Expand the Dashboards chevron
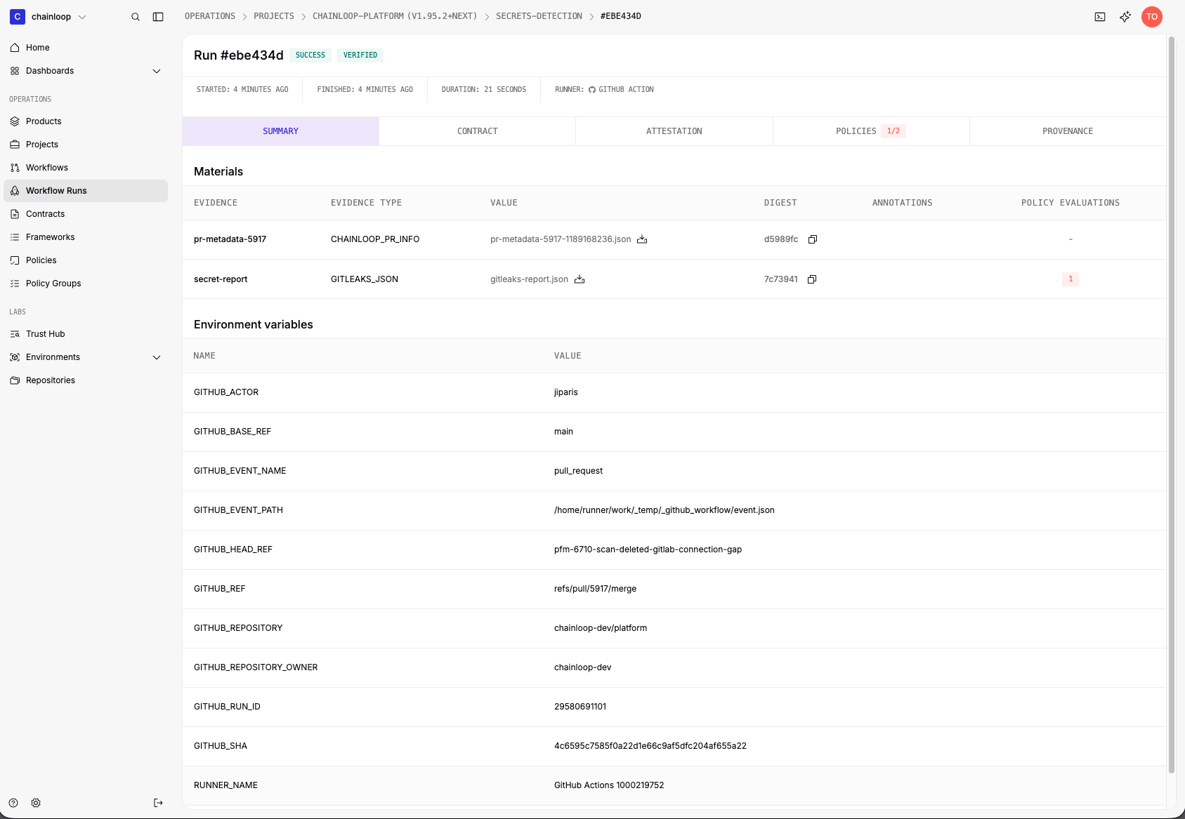 pos(157,71)
